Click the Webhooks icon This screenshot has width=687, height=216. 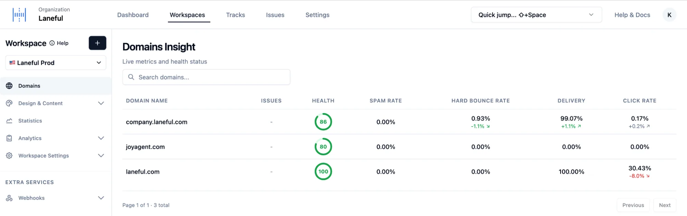tap(9, 198)
